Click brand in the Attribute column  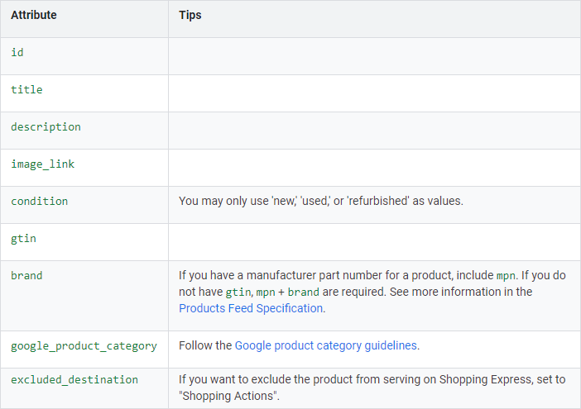26,275
